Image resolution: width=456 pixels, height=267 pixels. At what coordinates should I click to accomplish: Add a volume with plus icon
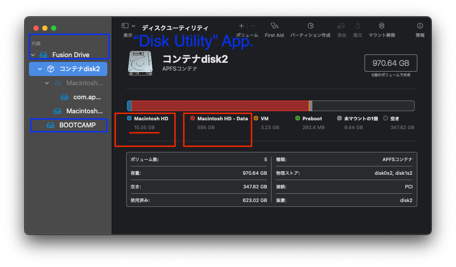pyautogui.click(x=241, y=26)
